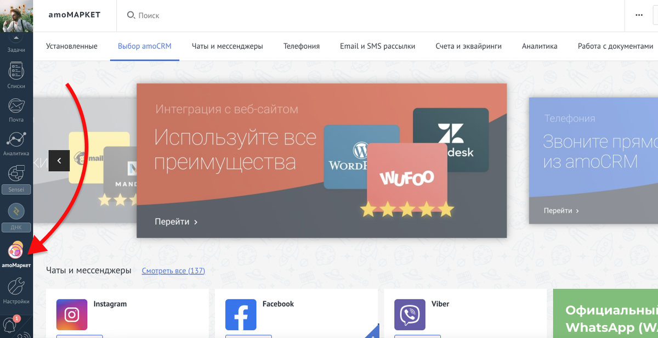Click the WhatsApp green promo banner
Viewport: 658px width, 338px height.
tap(605, 314)
